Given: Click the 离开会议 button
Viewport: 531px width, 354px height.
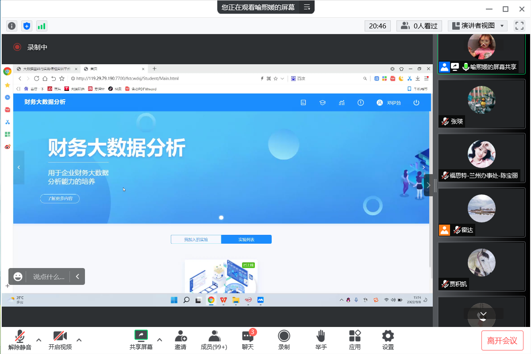Looking at the screenshot, I should tap(502, 340).
